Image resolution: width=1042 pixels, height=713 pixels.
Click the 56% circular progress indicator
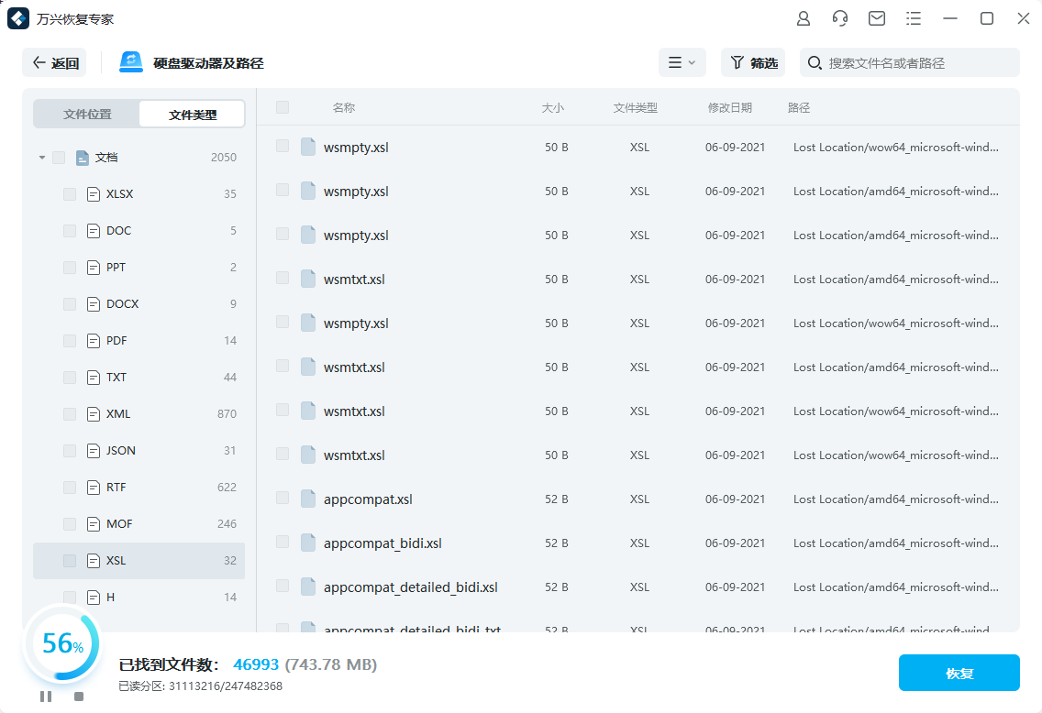[x=61, y=644]
